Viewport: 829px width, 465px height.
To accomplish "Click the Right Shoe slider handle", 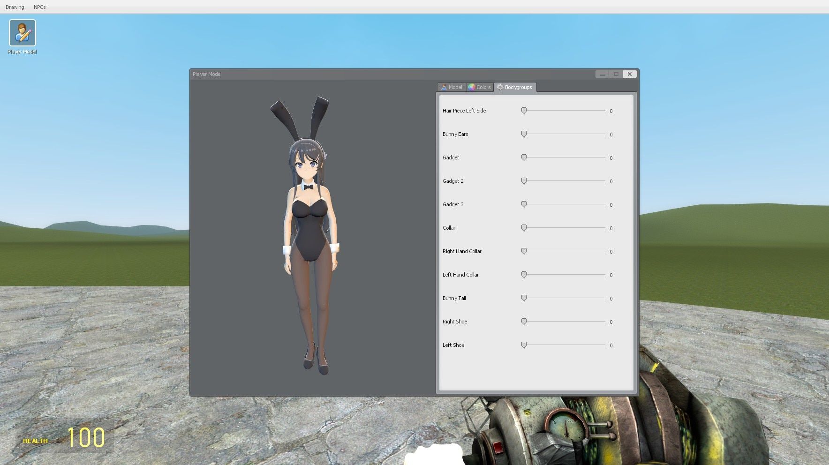I will pyautogui.click(x=524, y=322).
